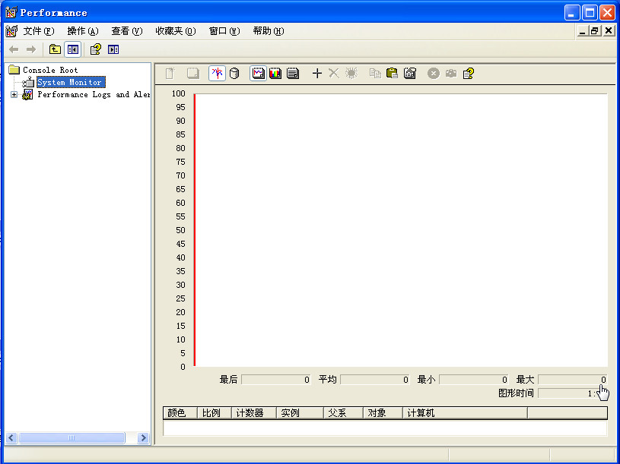Open graph Properties icon
Screen dimensions: 620x464
point(410,74)
